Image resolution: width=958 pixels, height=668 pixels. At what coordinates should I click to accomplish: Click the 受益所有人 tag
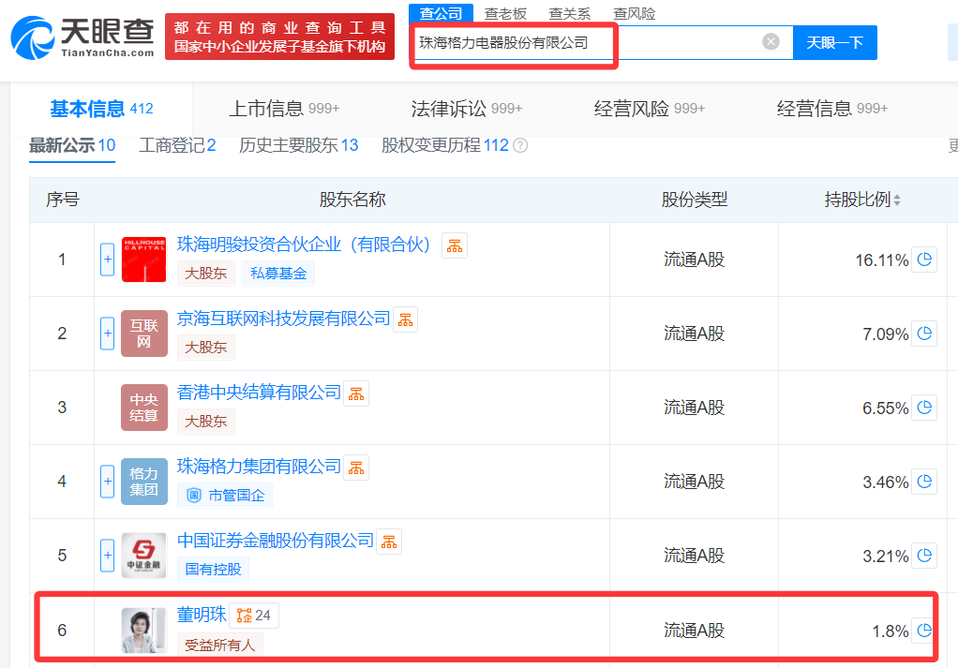(x=220, y=645)
